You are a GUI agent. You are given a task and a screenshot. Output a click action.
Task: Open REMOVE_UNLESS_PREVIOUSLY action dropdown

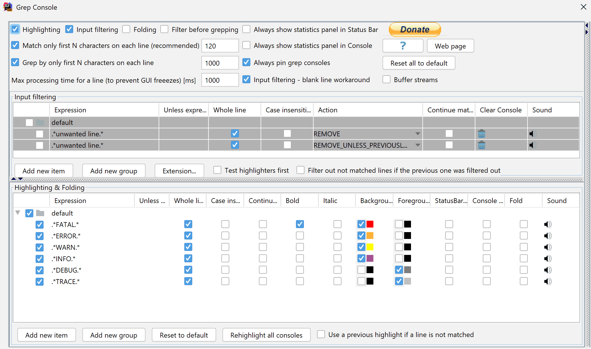[418, 145]
